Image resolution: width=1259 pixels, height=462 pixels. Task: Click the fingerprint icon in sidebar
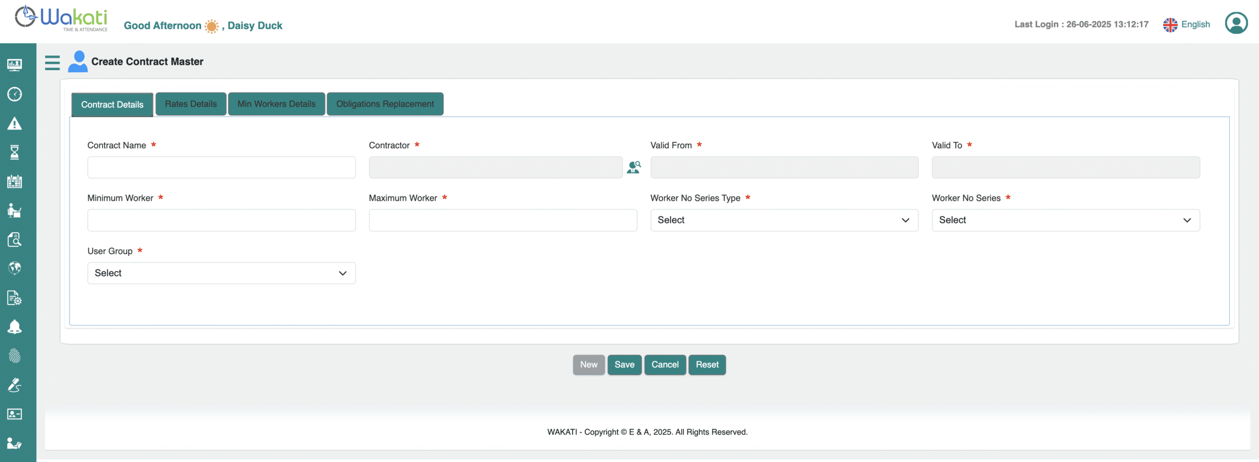(x=14, y=356)
